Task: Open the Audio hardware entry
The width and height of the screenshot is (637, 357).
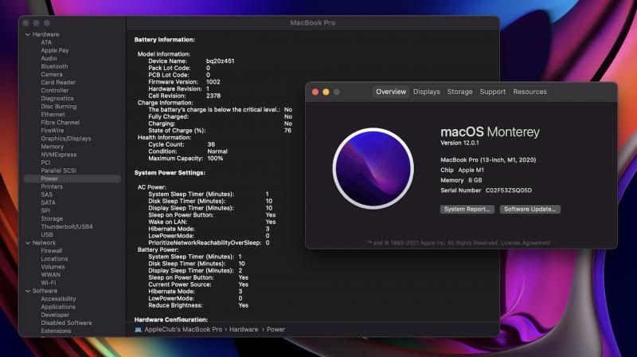Action: point(49,58)
